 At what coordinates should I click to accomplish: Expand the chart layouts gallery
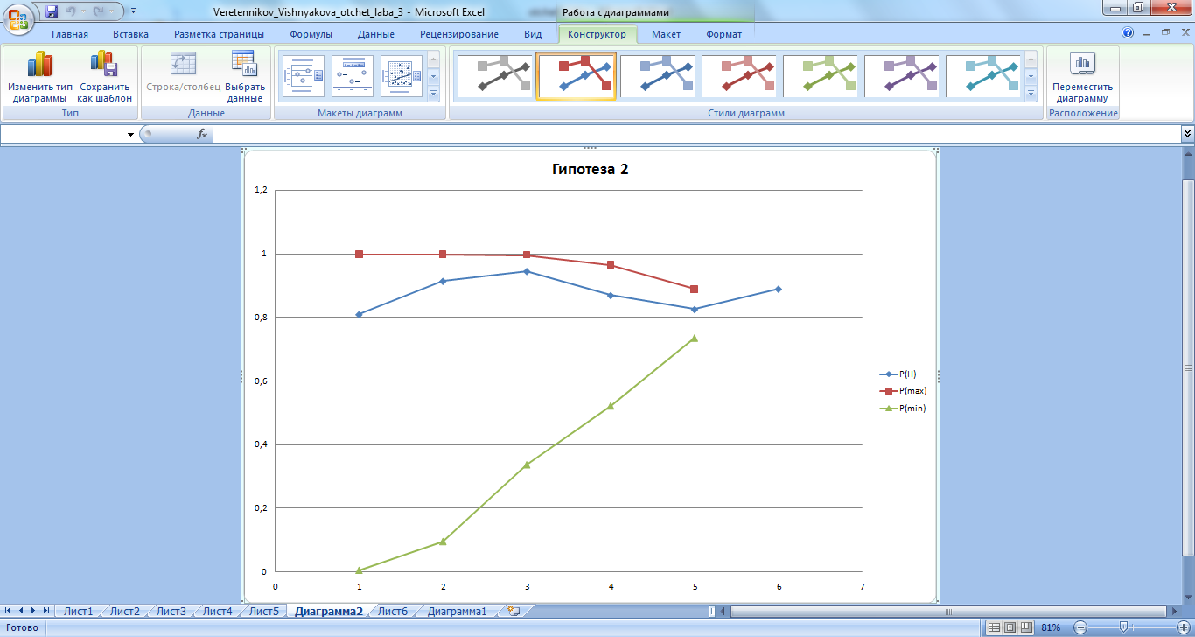click(x=433, y=93)
